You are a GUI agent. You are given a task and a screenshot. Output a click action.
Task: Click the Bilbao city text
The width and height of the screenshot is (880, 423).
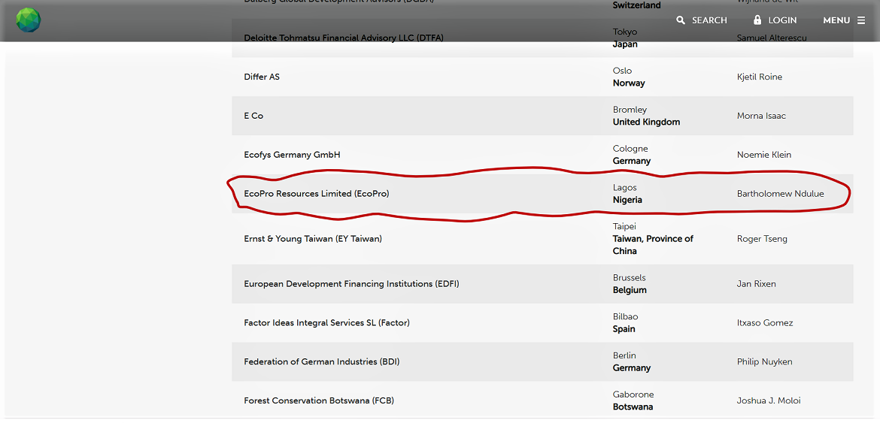coord(625,316)
